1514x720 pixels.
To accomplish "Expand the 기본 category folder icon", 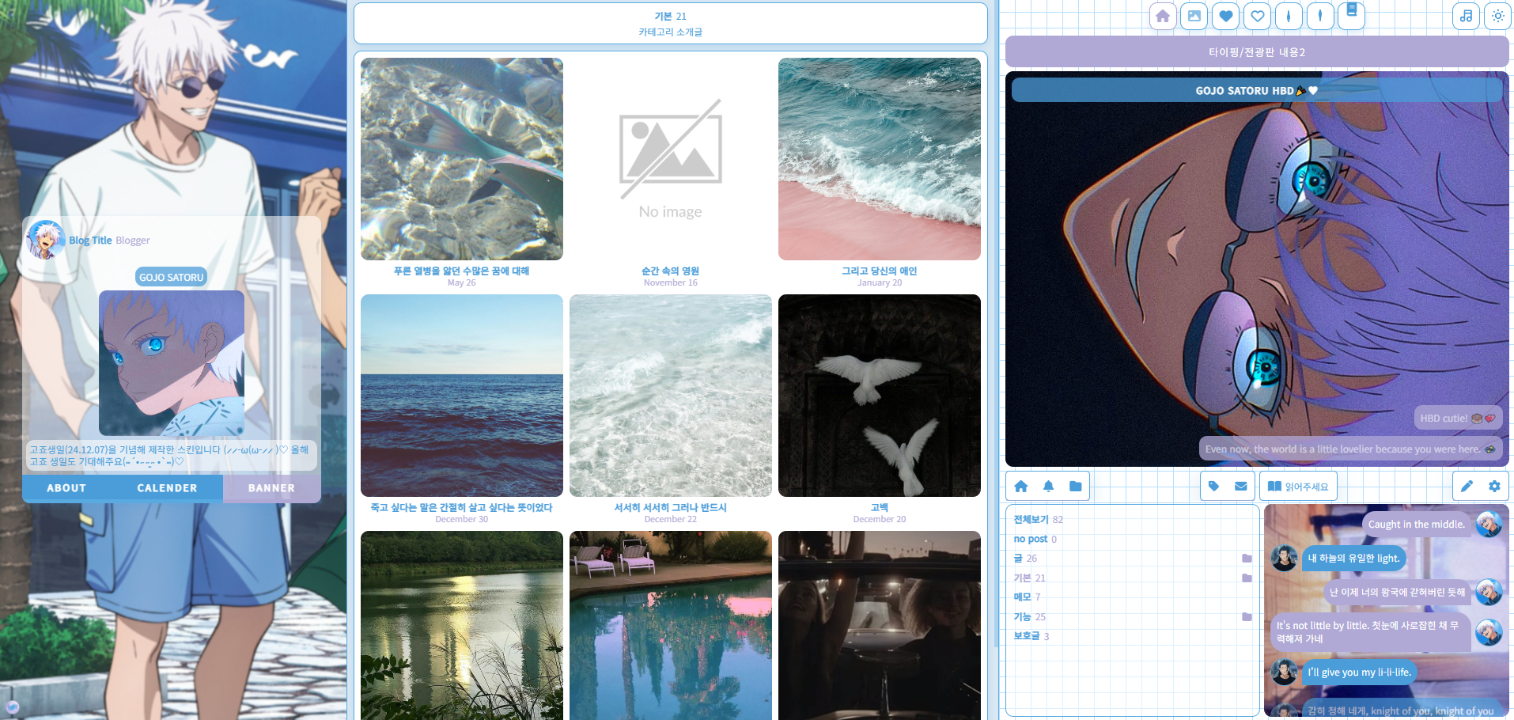I will point(1247,578).
